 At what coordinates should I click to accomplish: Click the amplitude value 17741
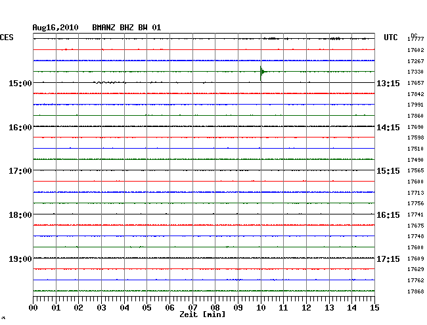[x=416, y=214]
